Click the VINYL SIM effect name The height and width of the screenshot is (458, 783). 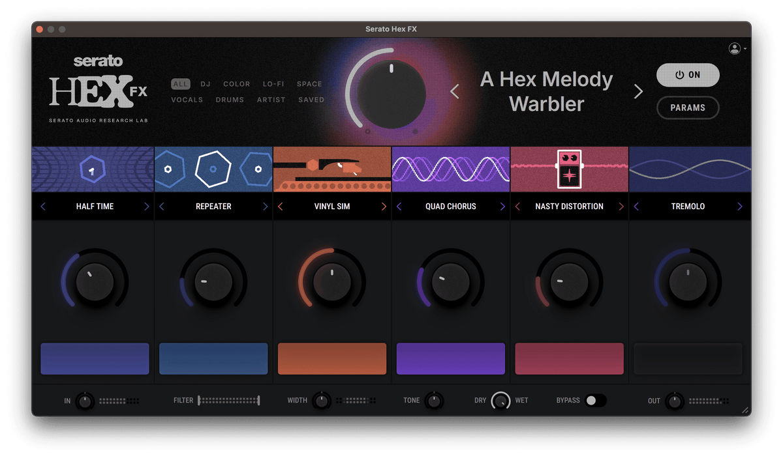[332, 207]
